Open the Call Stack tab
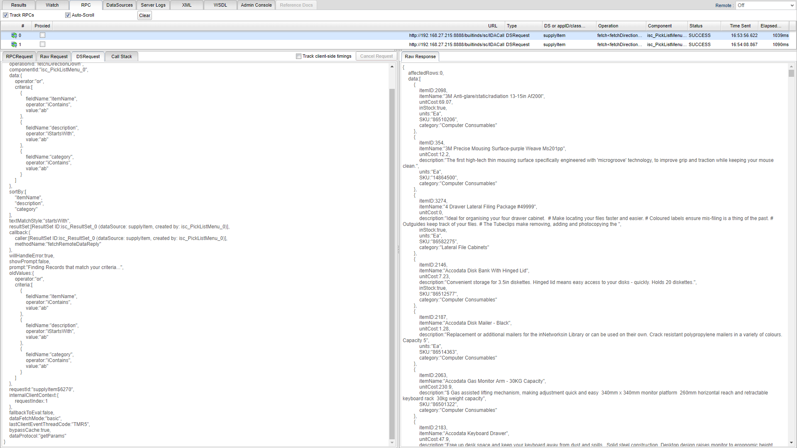797x448 pixels. 121,56
